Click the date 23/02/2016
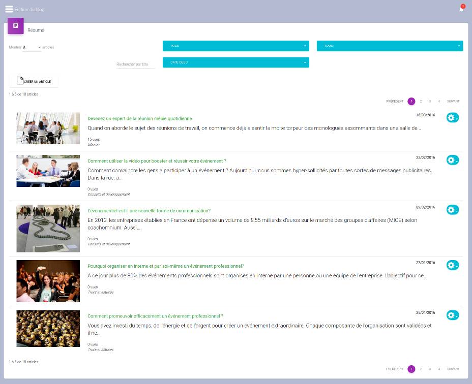Image resolution: width=472 pixels, height=384 pixels. (425, 157)
